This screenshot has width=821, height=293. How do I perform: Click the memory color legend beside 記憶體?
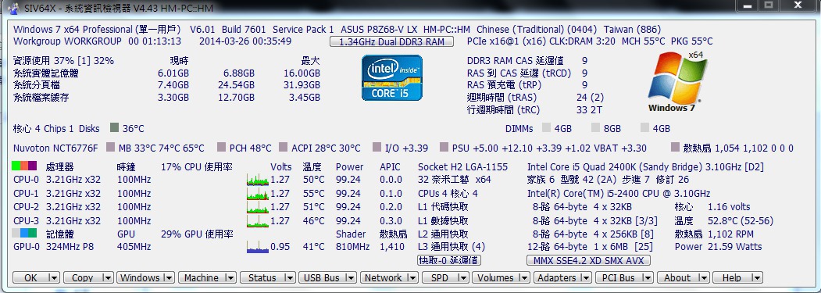pos(24,234)
